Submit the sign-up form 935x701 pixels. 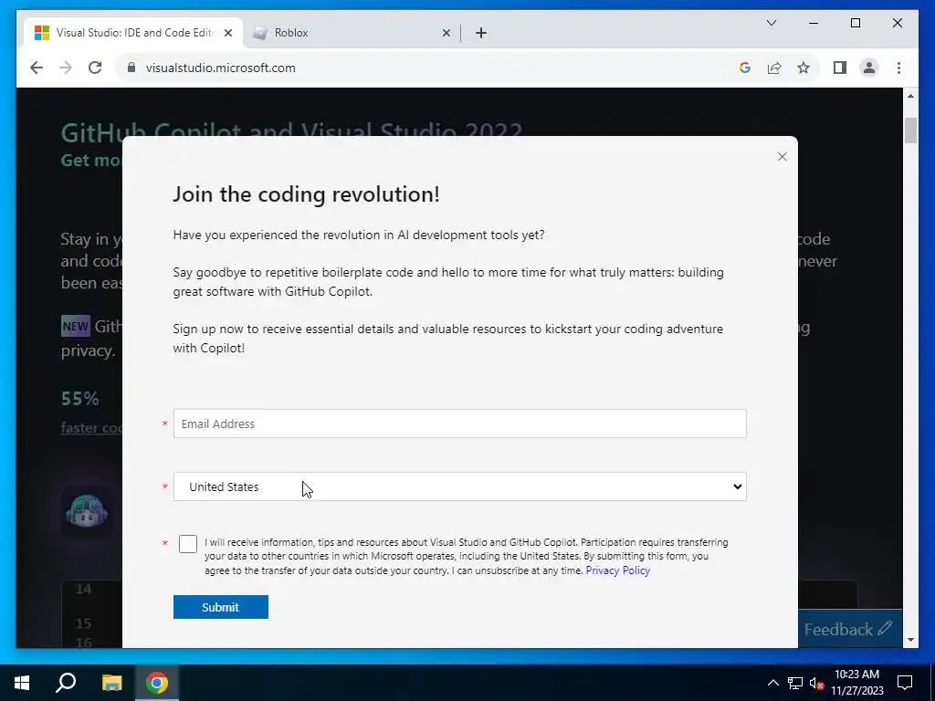click(x=221, y=607)
